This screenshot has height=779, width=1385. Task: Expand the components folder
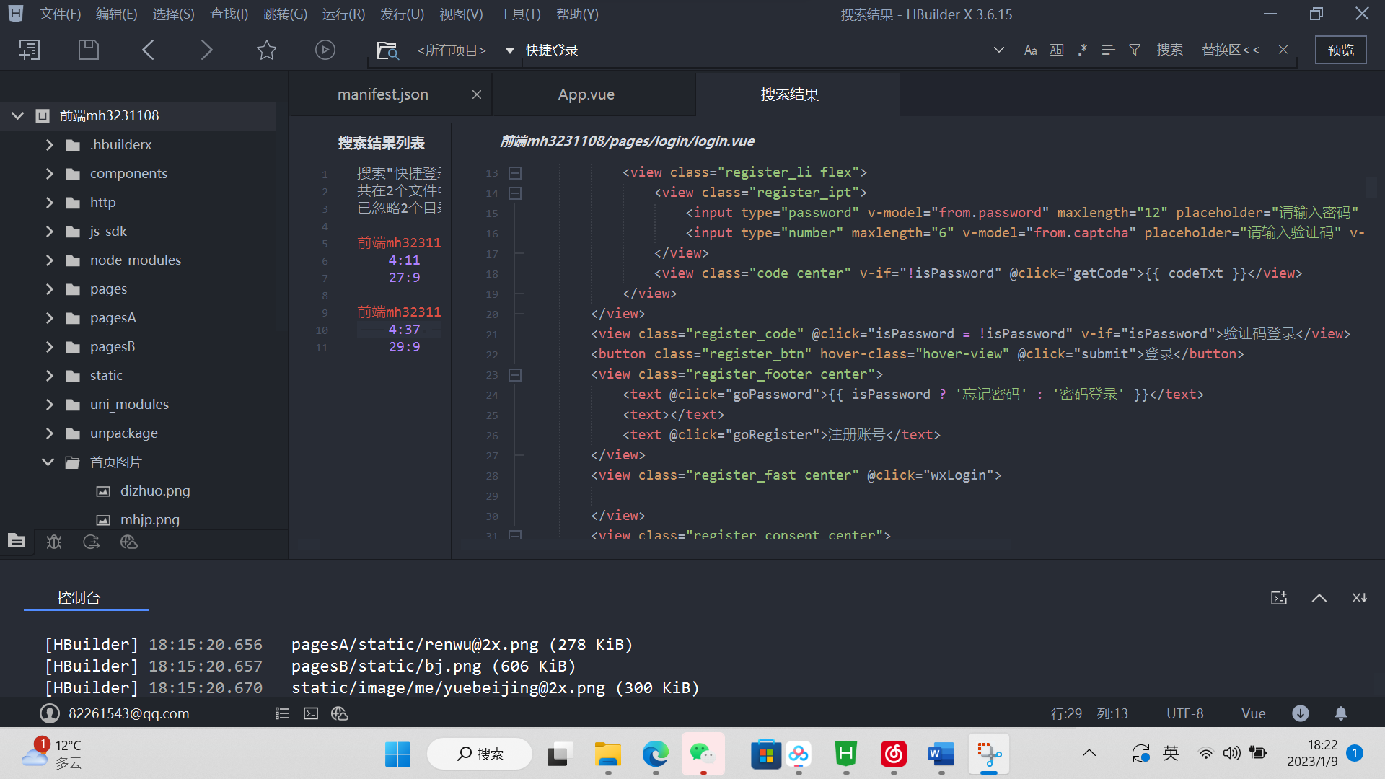[49, 174]
